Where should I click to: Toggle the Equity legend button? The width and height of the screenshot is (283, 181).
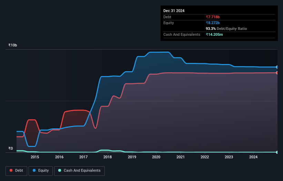pos(41,171)
